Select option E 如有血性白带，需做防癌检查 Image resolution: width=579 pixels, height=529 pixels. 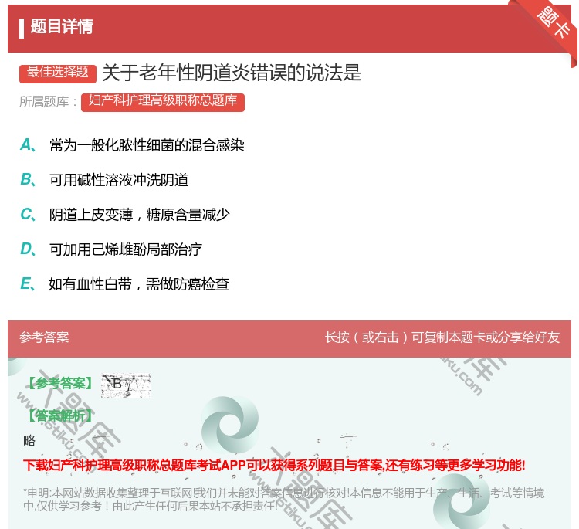[x=124, y=283]
